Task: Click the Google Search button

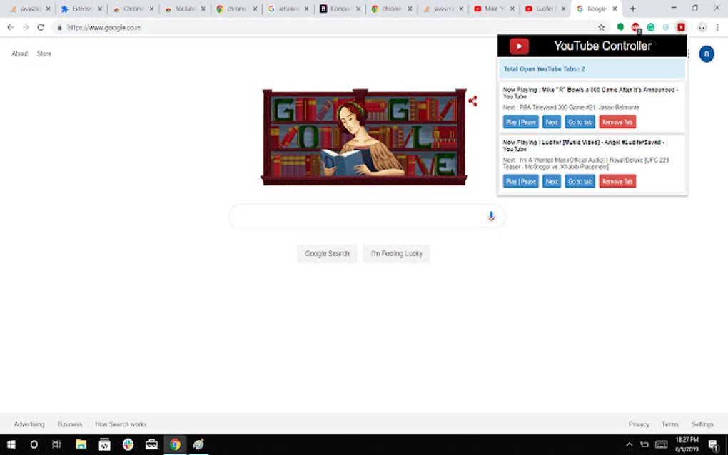Action: click(x=327, y=254)
